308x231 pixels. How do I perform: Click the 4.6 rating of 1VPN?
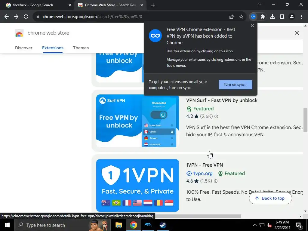tap(192, 181)
